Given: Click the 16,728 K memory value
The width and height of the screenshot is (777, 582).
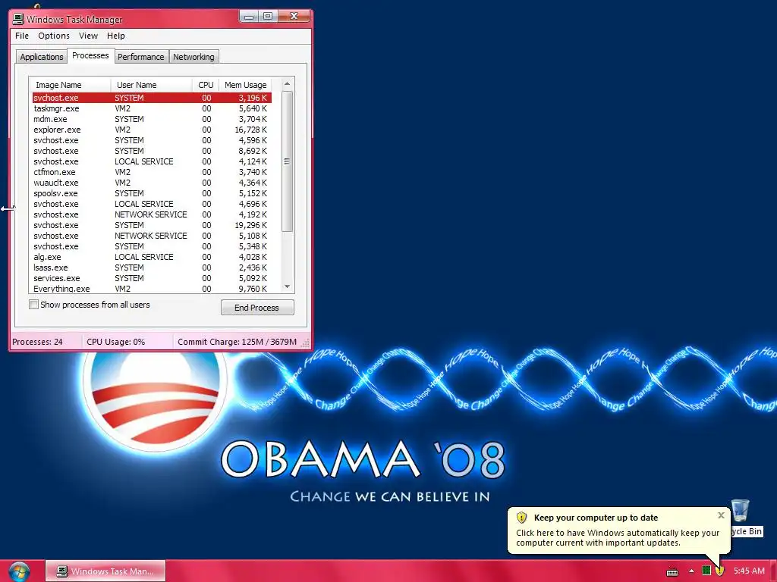Looking at the screenshot, I should click(250, 130).
